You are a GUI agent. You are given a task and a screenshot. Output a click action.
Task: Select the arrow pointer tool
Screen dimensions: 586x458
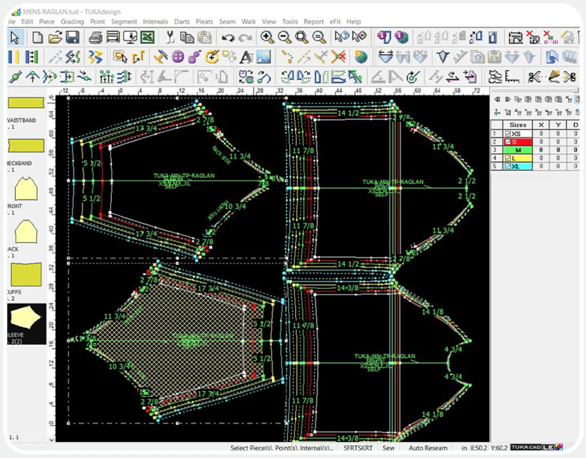[x=15, y=38]
